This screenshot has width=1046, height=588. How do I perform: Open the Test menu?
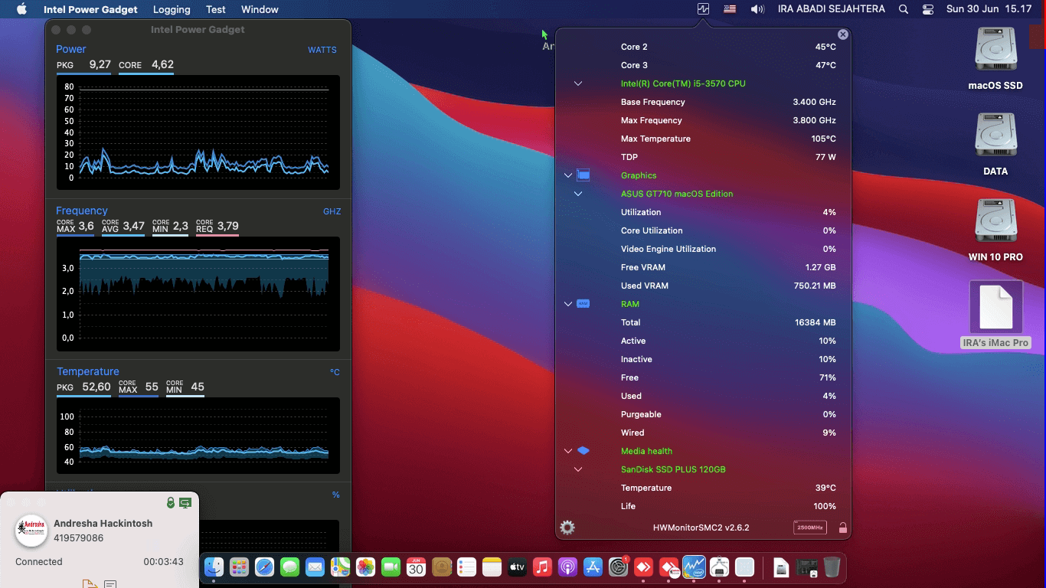[x=216, y=9]
